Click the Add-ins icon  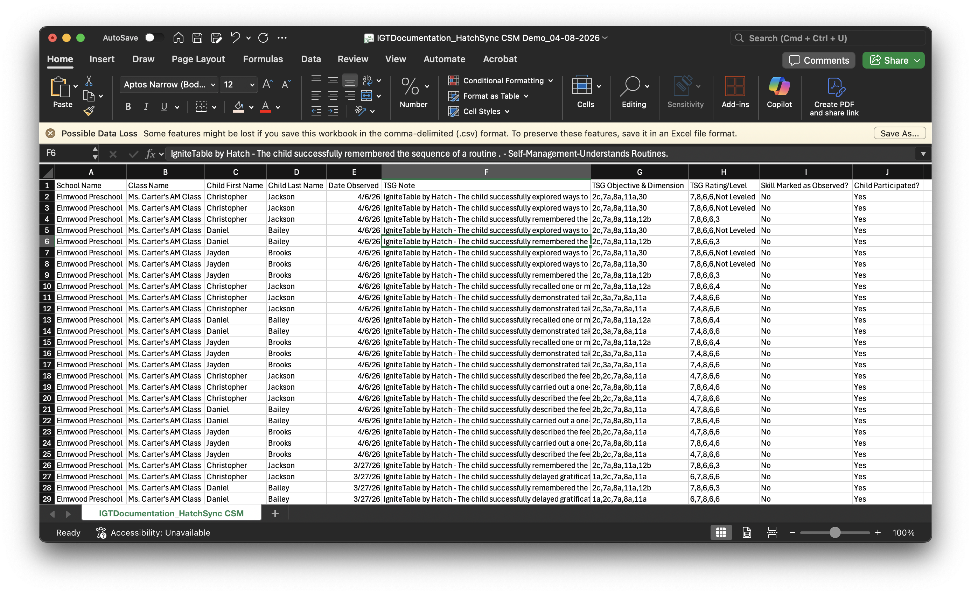click(735, 93)
